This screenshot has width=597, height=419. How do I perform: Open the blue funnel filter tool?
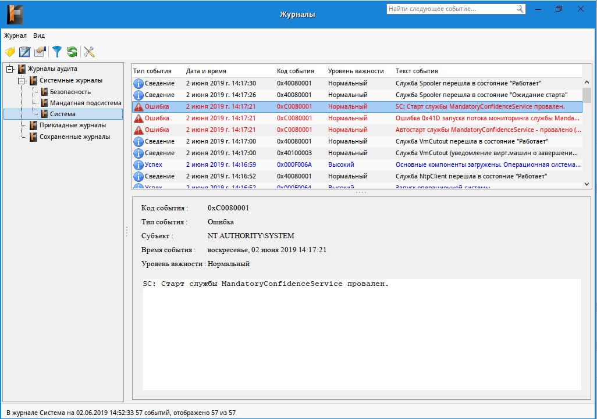pyautogui.click(x=56, y=52)
